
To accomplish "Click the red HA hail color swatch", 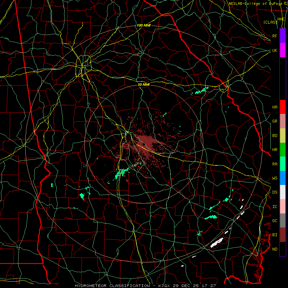I will point(283,107).
